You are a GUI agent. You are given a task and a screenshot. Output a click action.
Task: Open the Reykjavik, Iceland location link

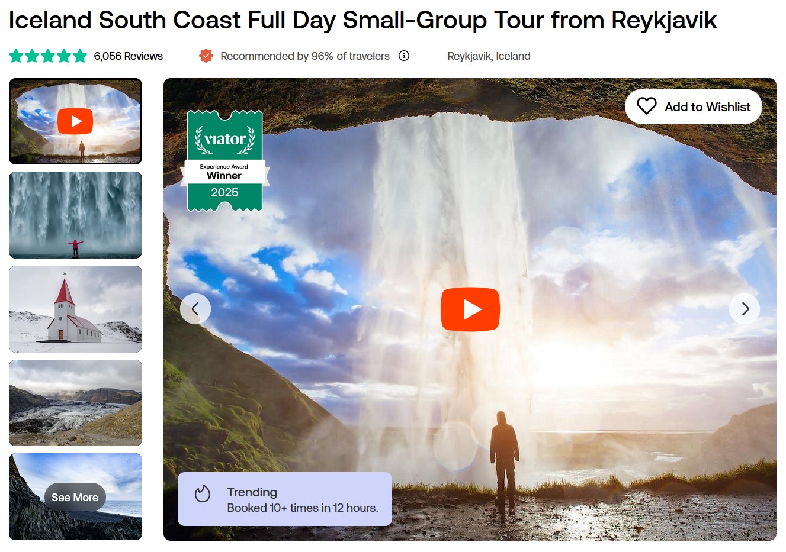[x=489, y=56]
